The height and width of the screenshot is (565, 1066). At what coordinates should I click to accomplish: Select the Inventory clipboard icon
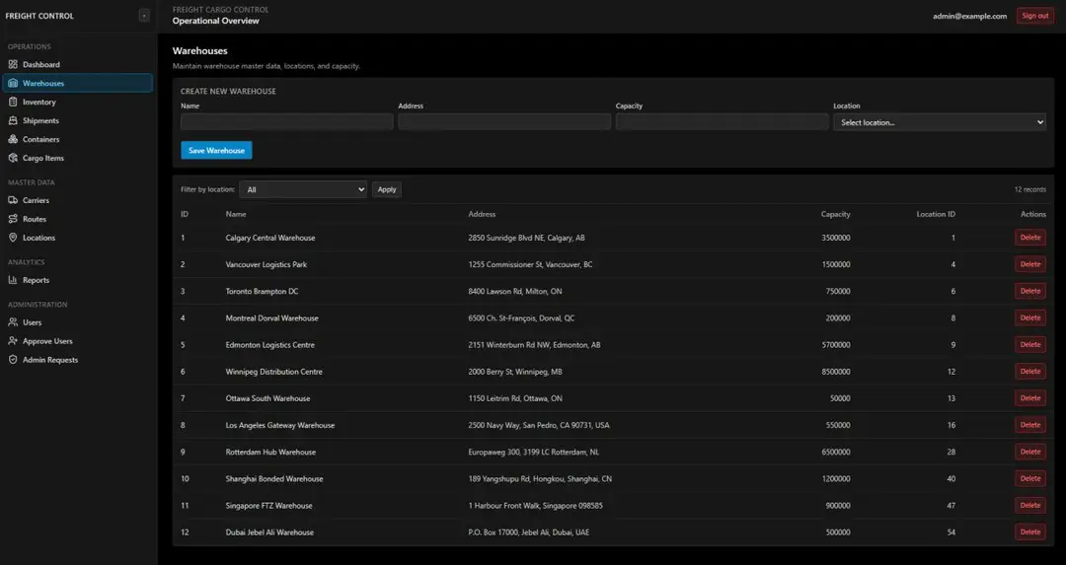click(13, 102)
